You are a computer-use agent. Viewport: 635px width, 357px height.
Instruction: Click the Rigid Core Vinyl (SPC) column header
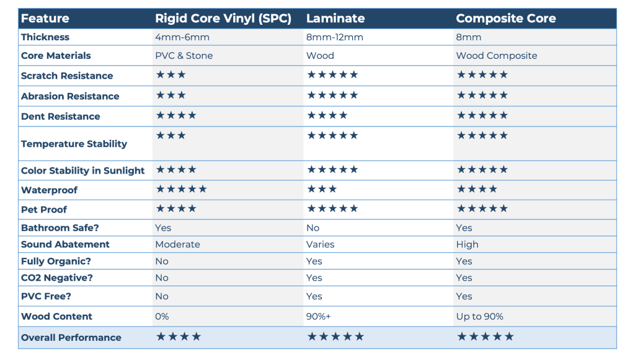pos(223,19)
